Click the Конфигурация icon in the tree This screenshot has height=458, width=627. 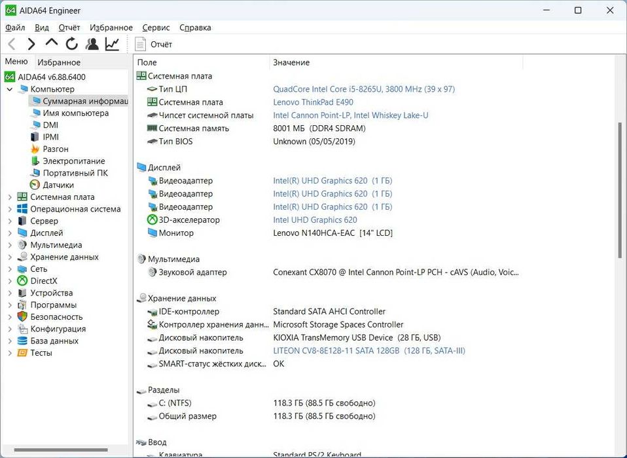pos(22,329)
